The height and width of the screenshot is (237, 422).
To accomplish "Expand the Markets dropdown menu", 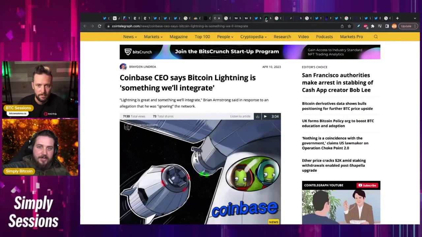I will pos(153,37).
